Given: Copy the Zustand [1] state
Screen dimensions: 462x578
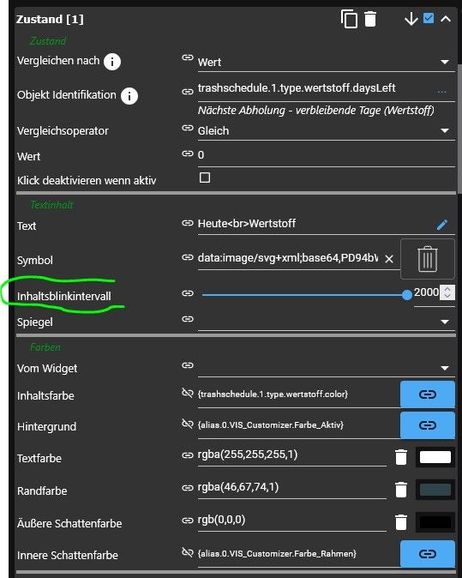Looking at the screenshot, I should (x=349, y=19).
